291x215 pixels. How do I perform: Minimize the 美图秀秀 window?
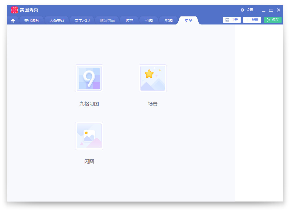(x=264, y=10)
